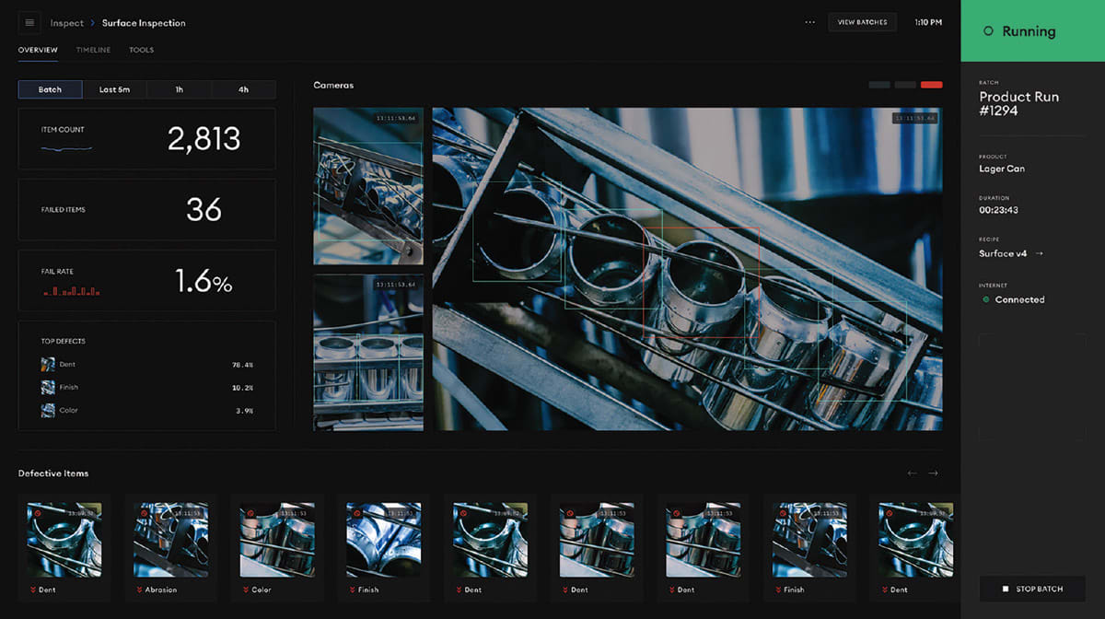Switch to the Timeline tab
The height and width of the screenshot is (619, 1105).
pos(93,50)
